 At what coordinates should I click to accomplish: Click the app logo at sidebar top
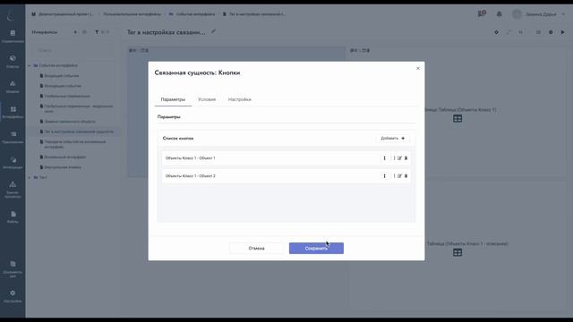click(10, 16)
